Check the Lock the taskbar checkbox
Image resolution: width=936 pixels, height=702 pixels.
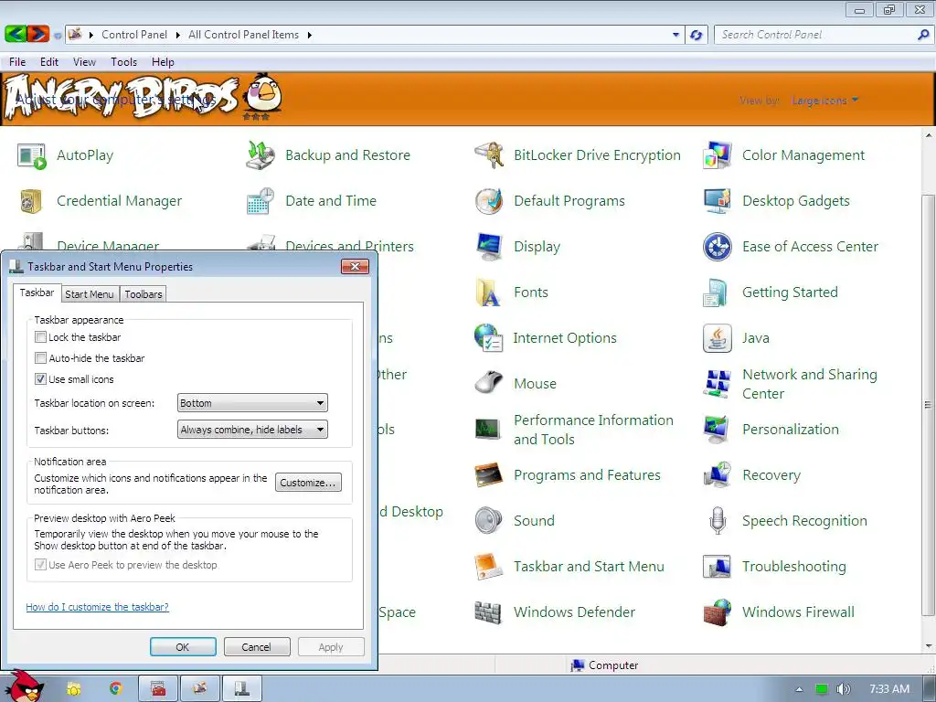coord(40,337)
